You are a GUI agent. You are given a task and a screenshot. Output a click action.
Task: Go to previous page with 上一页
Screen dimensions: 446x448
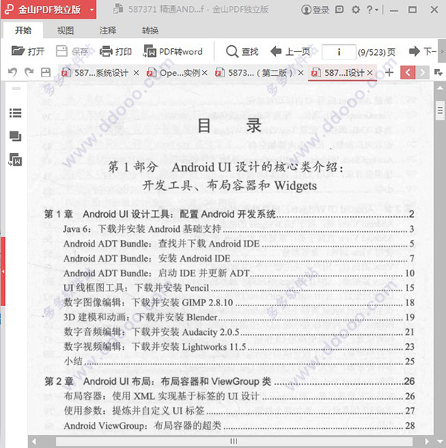290,51
